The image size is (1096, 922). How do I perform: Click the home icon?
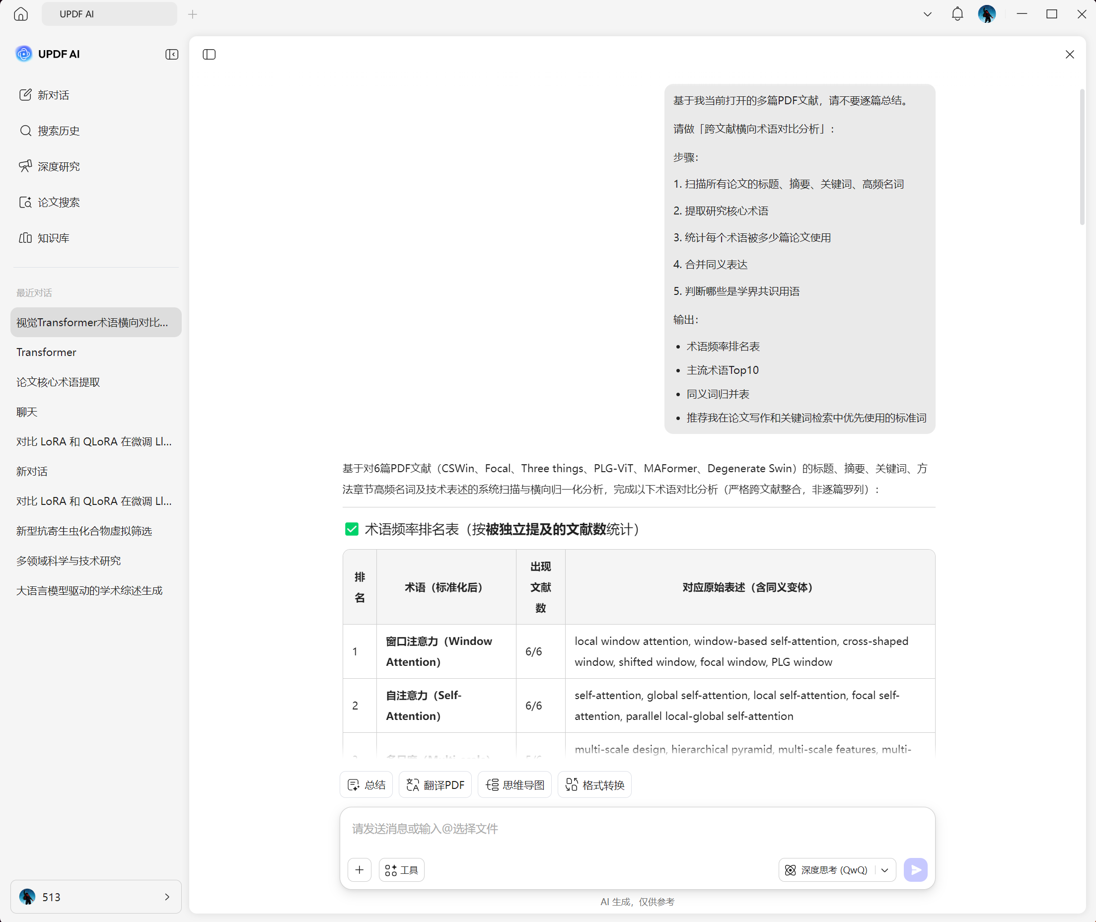21,14
